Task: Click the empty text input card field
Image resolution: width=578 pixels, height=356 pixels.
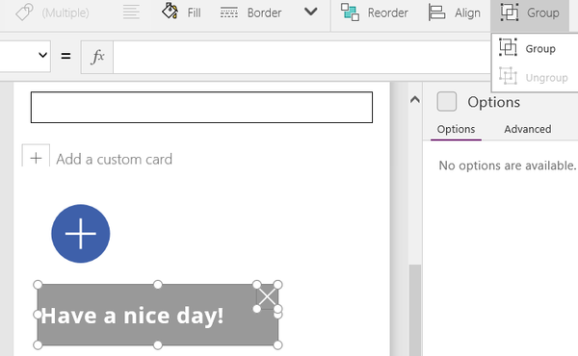Action: (201, 107)
